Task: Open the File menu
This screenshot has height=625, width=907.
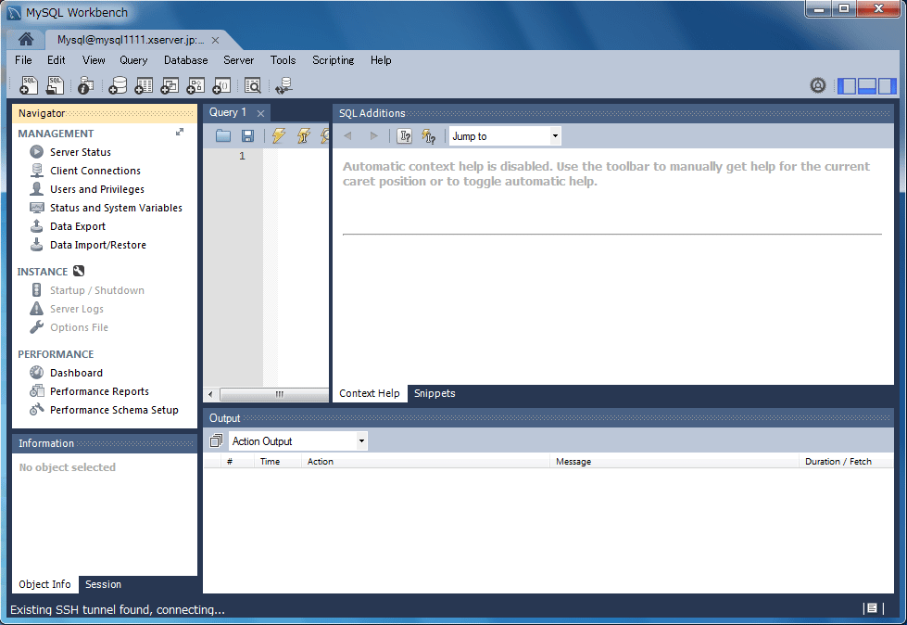Action: click(x=24, y=60)
